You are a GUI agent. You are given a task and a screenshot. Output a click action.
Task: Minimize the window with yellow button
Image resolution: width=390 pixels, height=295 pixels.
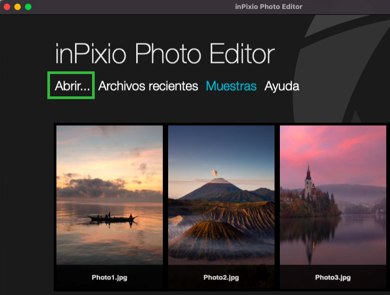18,7
